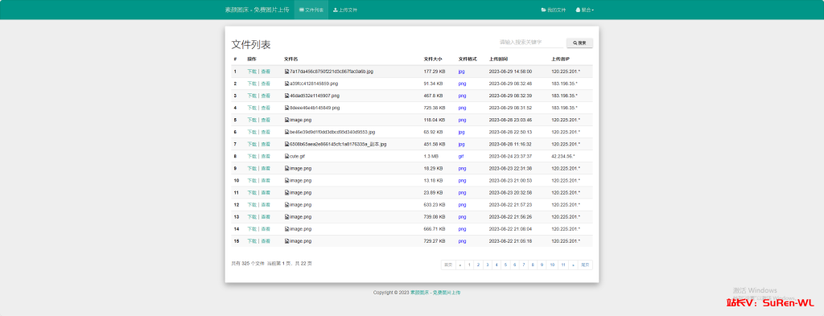The height and width of the screenshot is (316, 824).
Task: Go to pagination page 2
Action: click(478, 265)
